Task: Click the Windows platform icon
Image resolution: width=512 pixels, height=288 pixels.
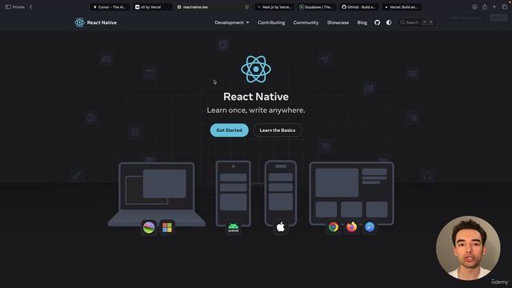Action: [x=167, y=227]
